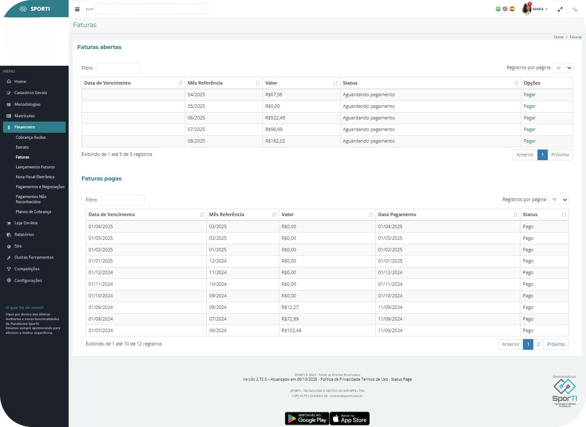Open records-per-page dropdown for Faturas pagas
This screenshot has height=427, width=586.
[x=558, y=199]
